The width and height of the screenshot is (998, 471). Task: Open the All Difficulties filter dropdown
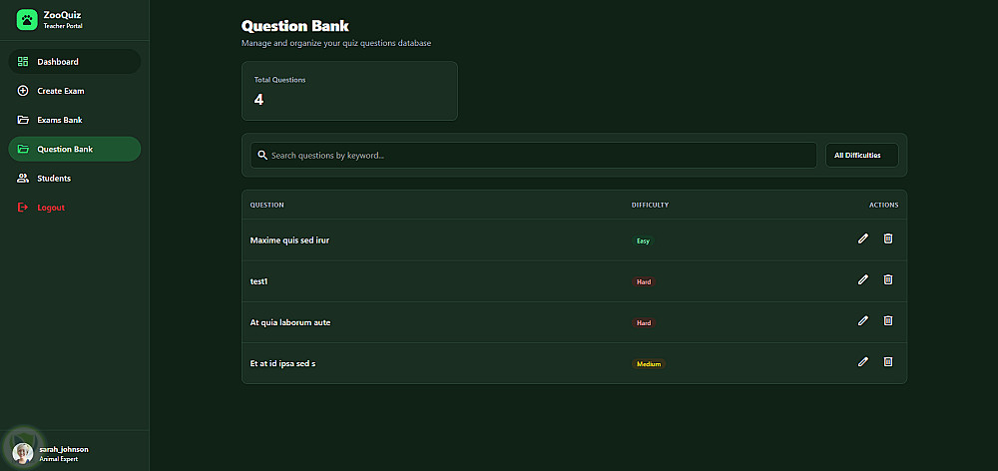point(861,156)
